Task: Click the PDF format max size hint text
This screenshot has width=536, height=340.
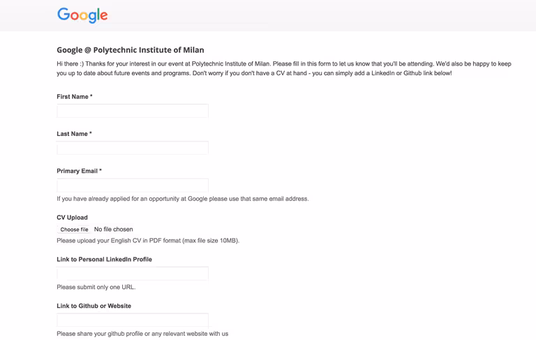Action: (148, 240)
